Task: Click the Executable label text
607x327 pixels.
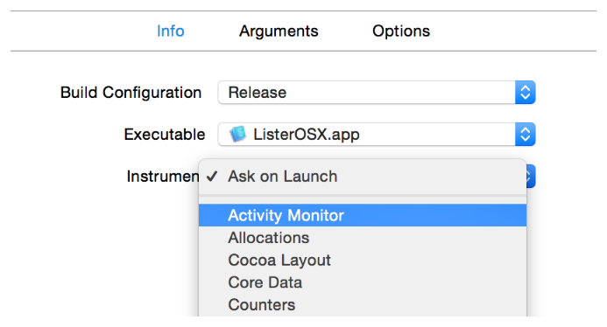Action: coord(165,135)
